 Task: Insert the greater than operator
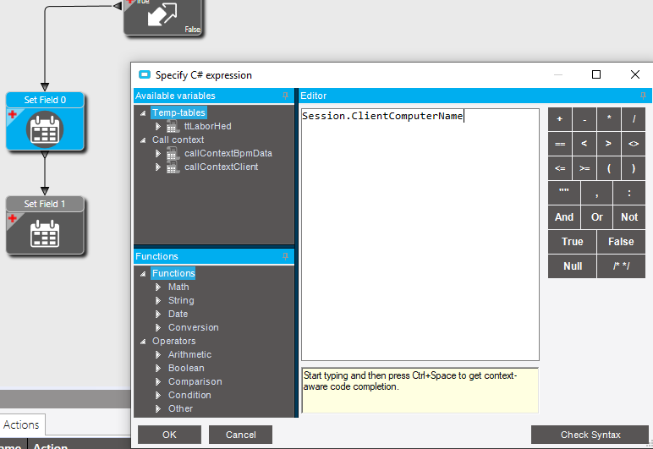pyautogui.click(x=609, y=144)
